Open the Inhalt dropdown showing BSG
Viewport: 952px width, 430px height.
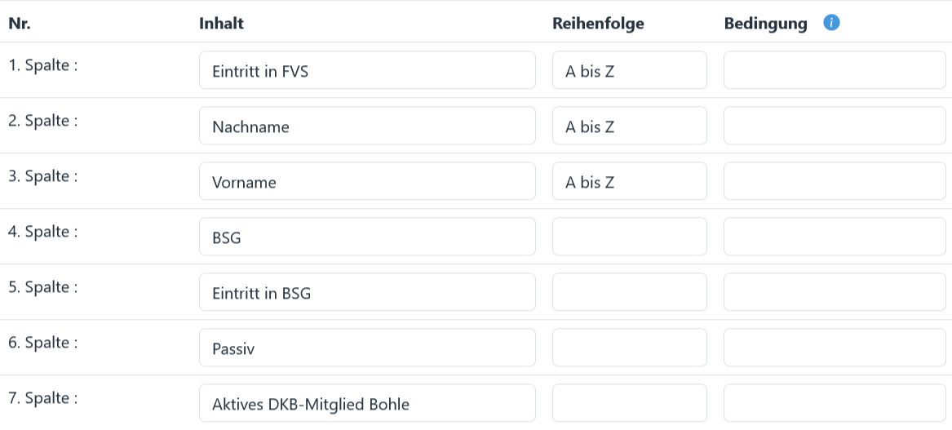coord(367,237)
